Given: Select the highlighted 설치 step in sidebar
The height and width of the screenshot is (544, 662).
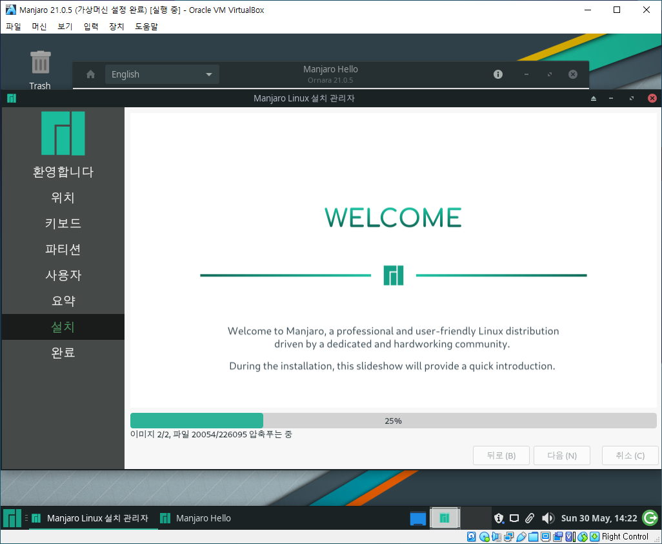Looking at the screenshot, I should [x=63, y=327].
